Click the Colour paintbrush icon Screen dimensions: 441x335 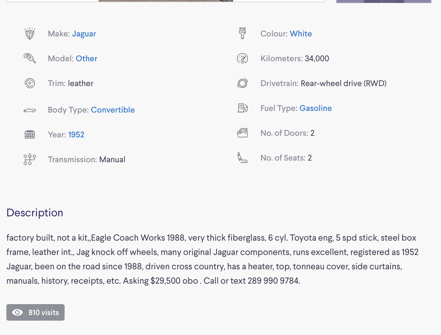[242, 33]
